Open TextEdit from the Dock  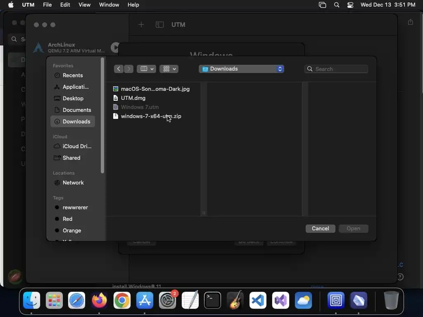pyautogui.click(x=190, y=300)
